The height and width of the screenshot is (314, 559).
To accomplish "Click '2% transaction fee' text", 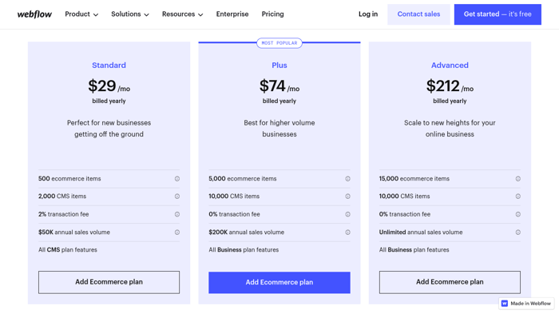I will [63, 214].
